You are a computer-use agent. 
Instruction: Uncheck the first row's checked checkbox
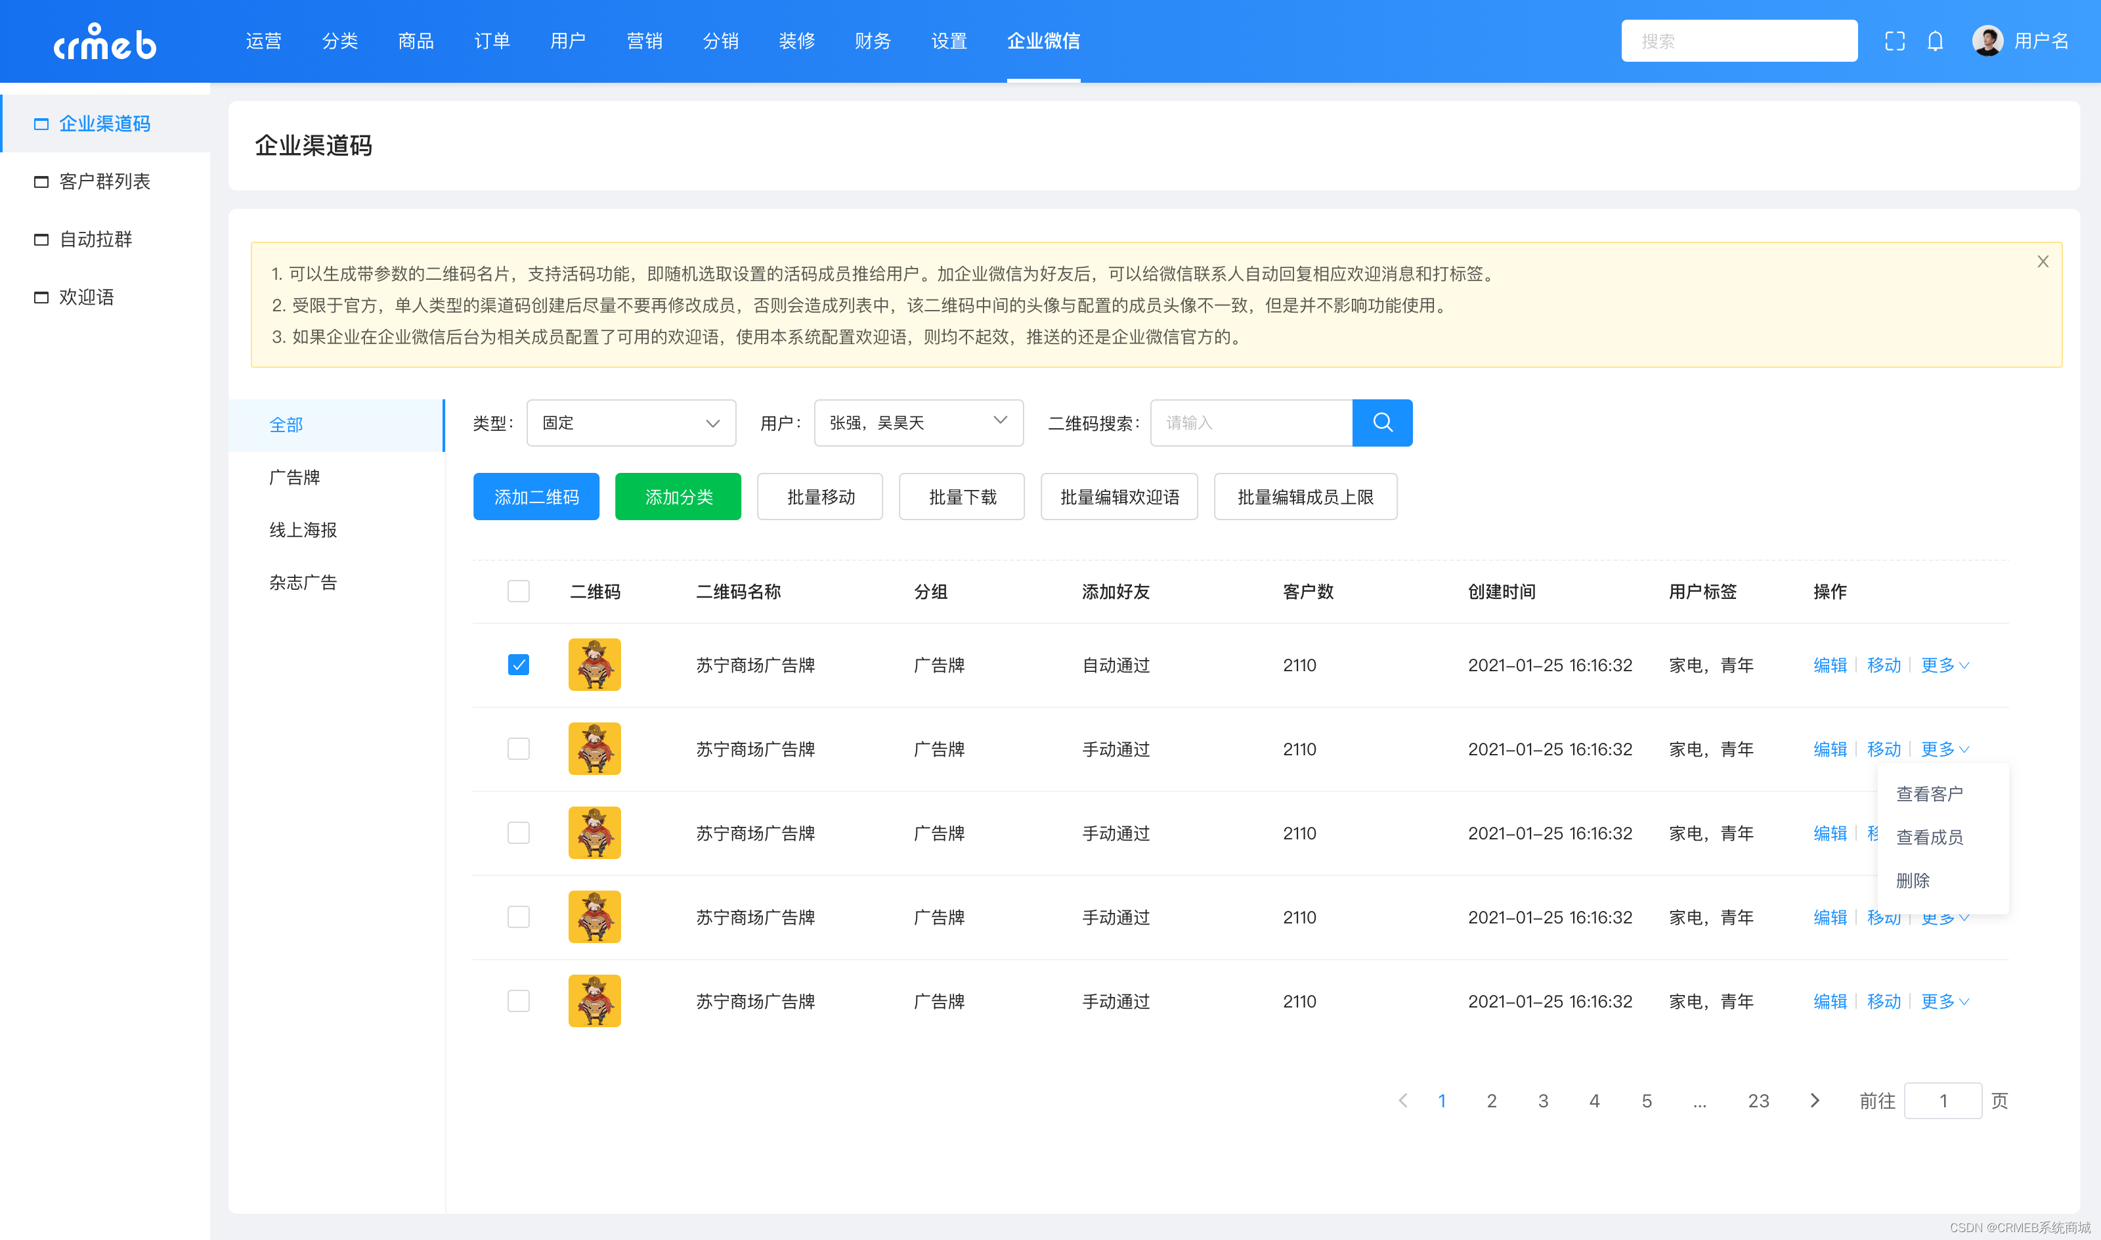click(519, 664)
